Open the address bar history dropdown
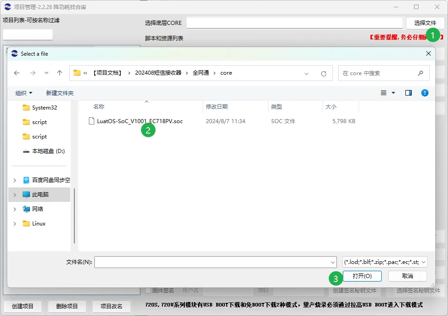 [306, 74]
